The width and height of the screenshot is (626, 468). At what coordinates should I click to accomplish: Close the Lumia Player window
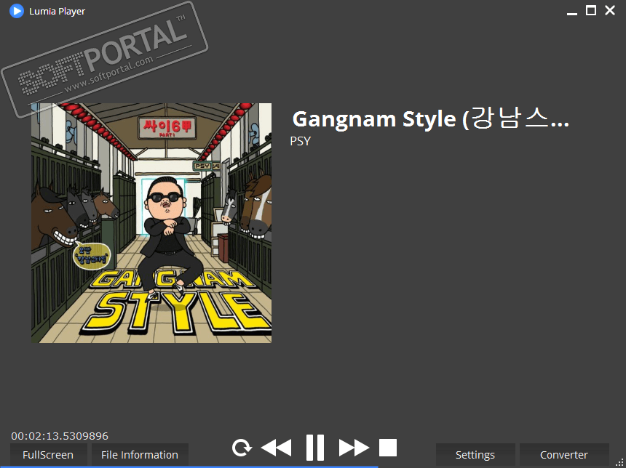point(610,10)
